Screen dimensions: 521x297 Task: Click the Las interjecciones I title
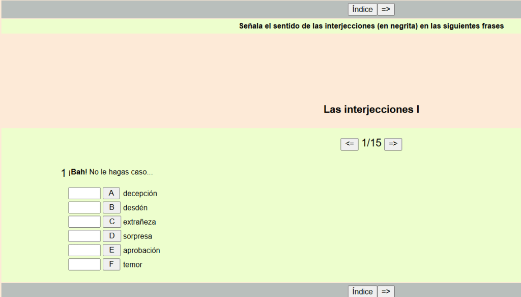tap(371, 110)
